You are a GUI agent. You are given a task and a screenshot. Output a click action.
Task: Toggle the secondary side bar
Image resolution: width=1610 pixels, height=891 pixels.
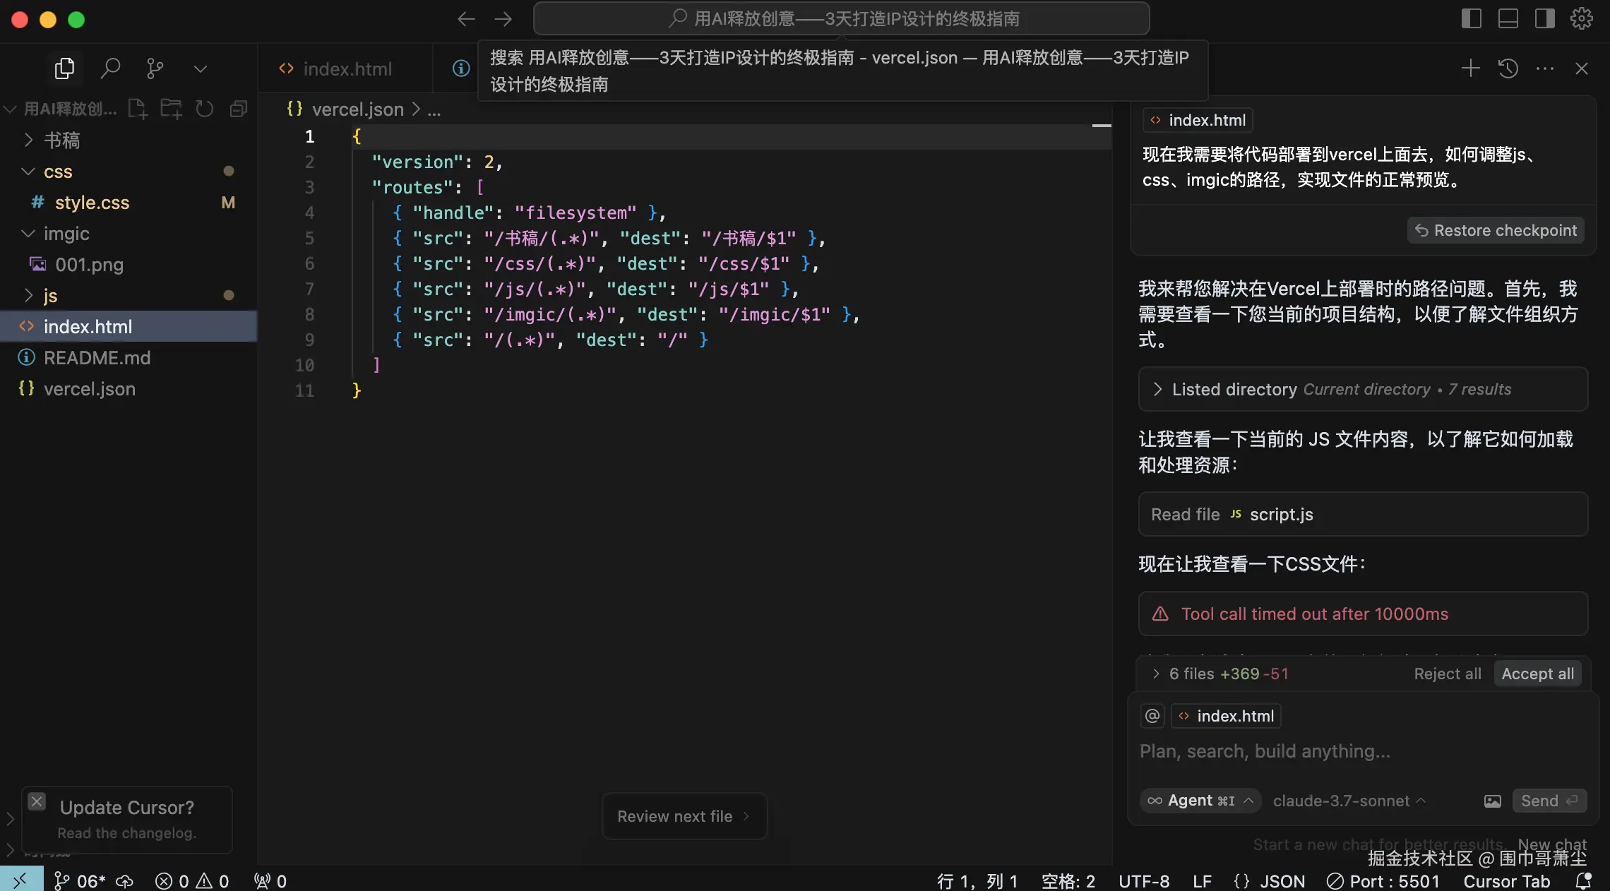1544,18
